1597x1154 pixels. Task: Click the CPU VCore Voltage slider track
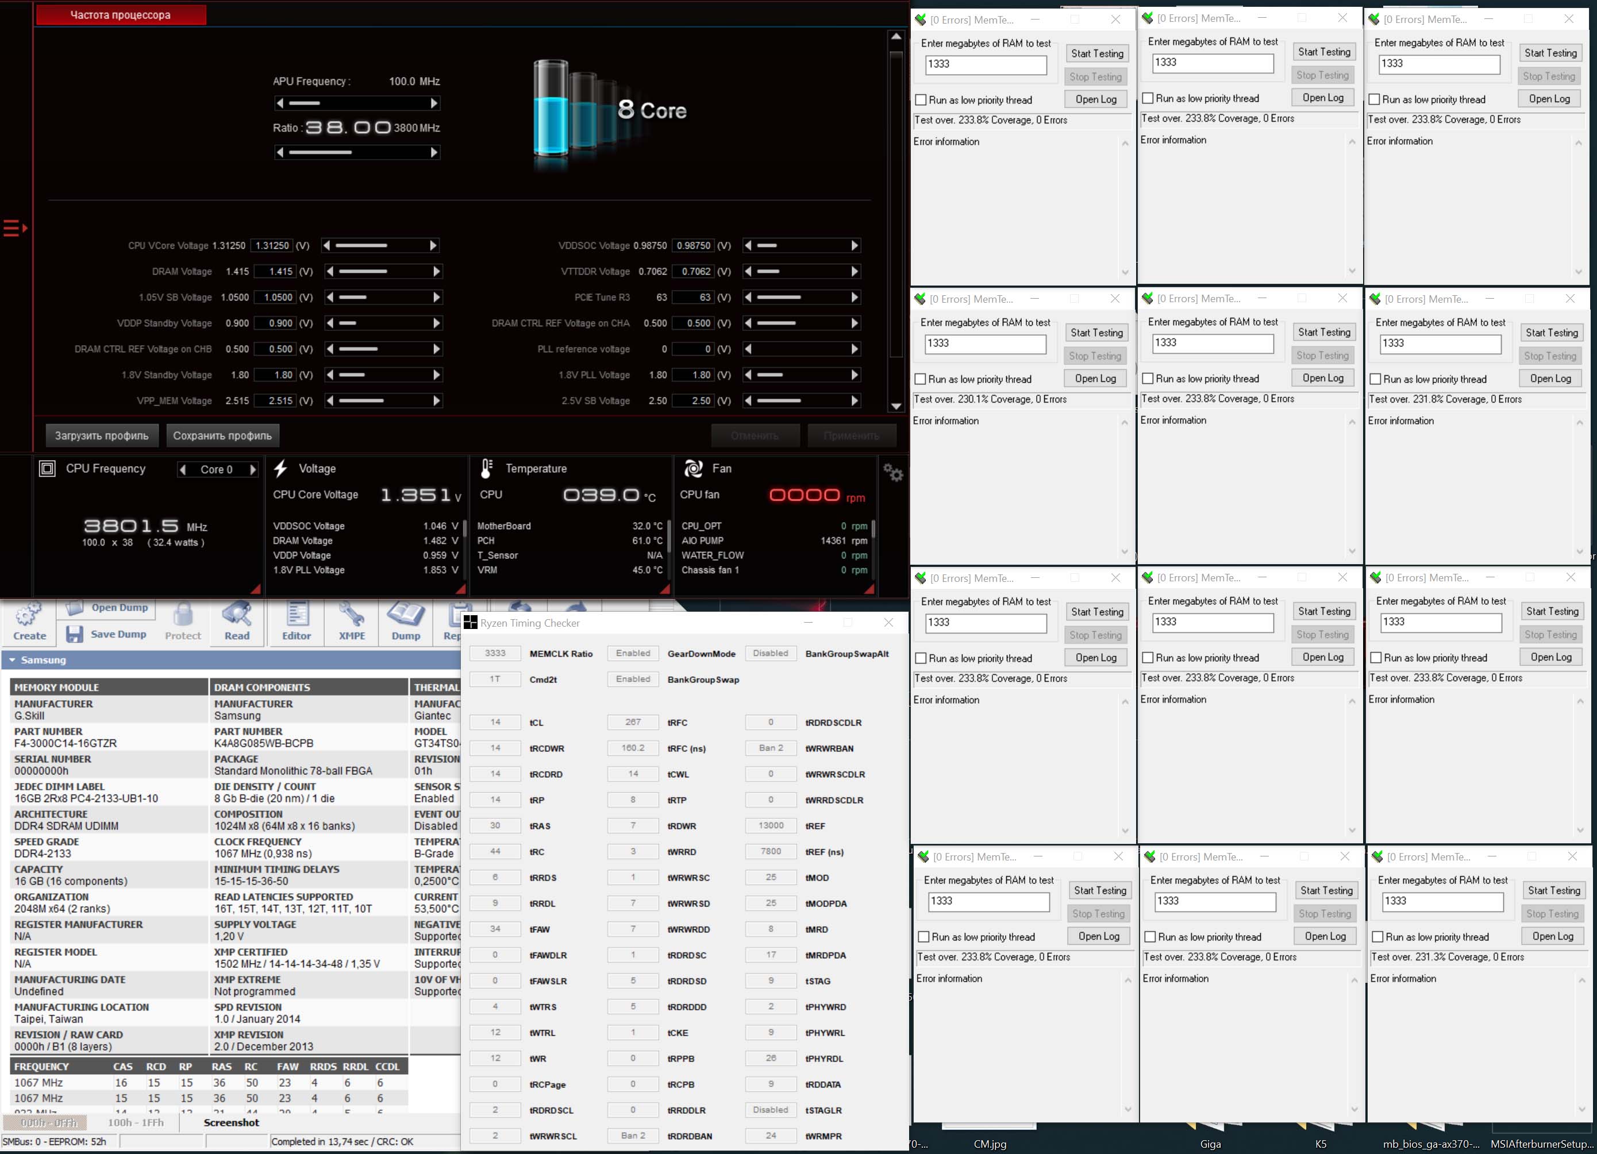coord(381,246)
